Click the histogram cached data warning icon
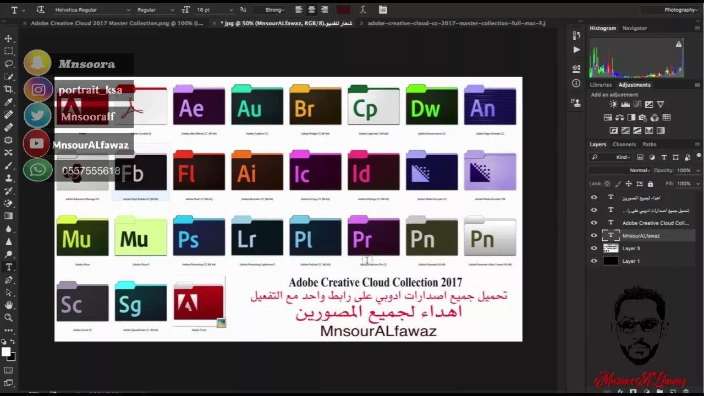This screenshot has height=396, width=704. tap(679, 44)
